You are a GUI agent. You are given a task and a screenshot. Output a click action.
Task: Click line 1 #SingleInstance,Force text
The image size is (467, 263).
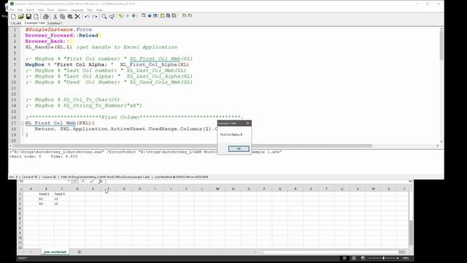58,29
